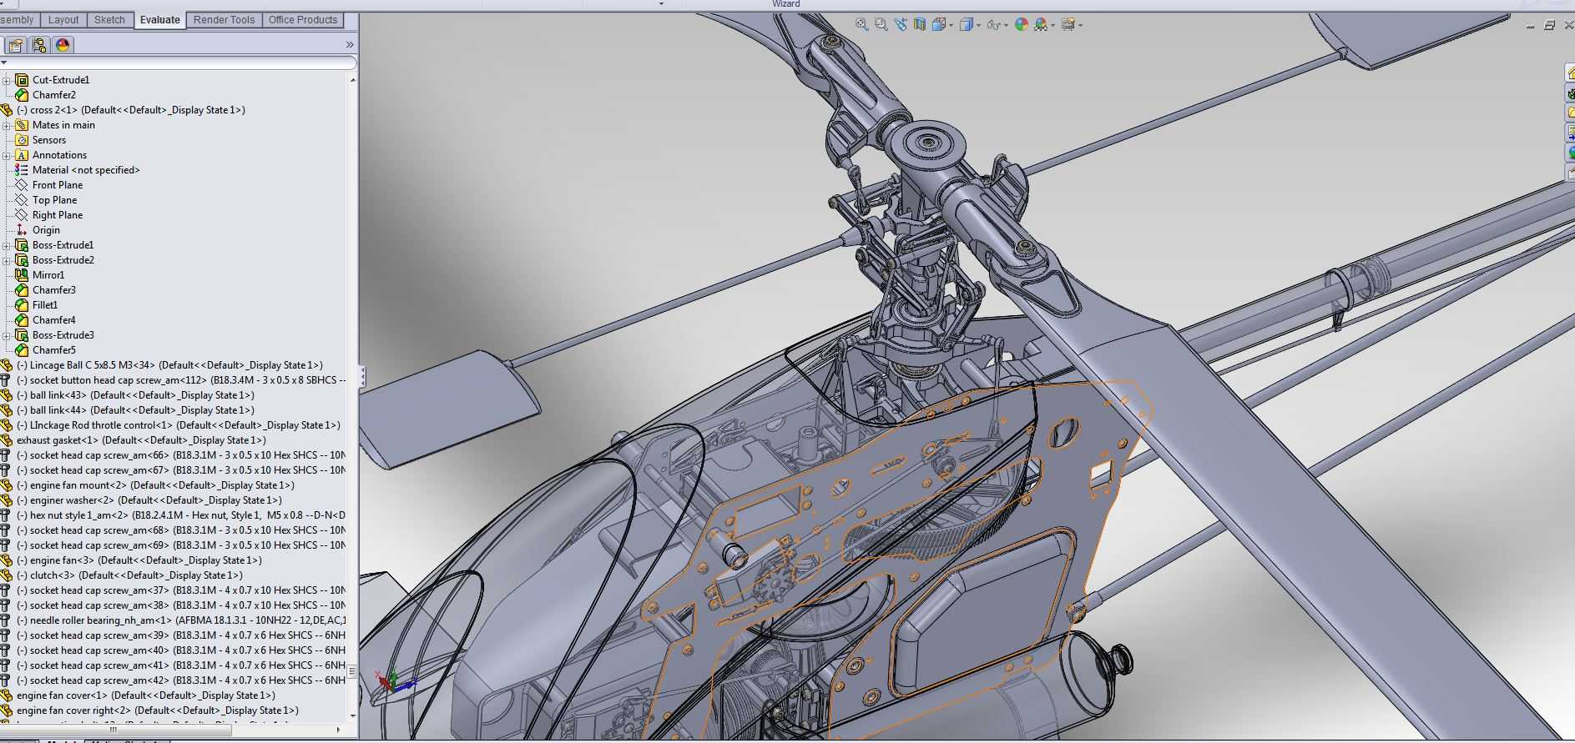Open View Palette icon in task pane

(1570, 133)
